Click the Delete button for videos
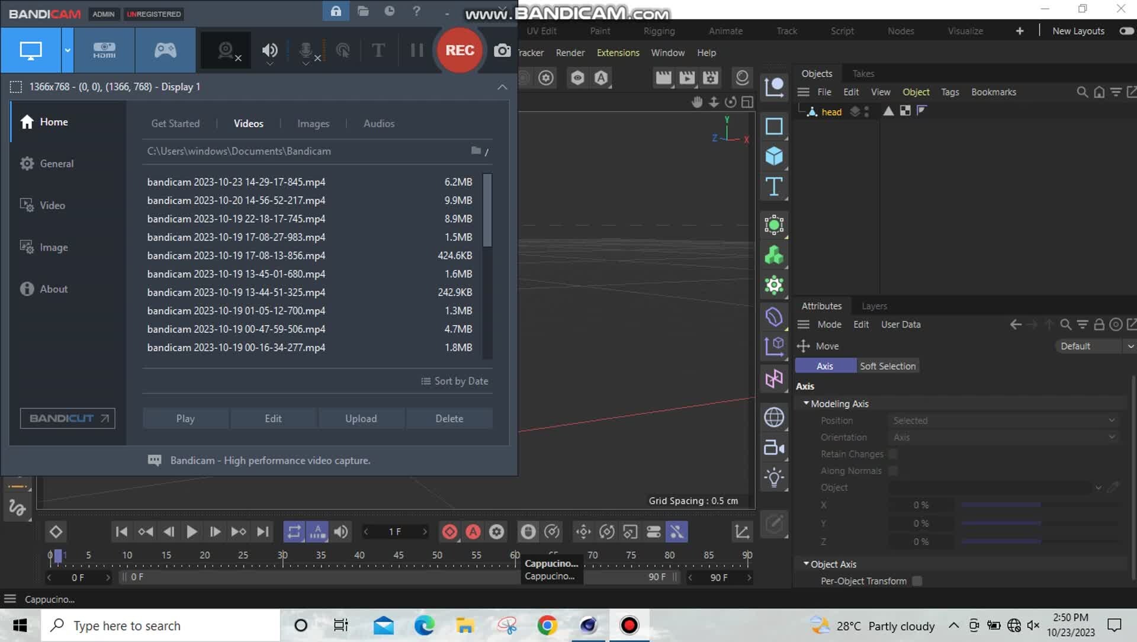 (449, 418)
